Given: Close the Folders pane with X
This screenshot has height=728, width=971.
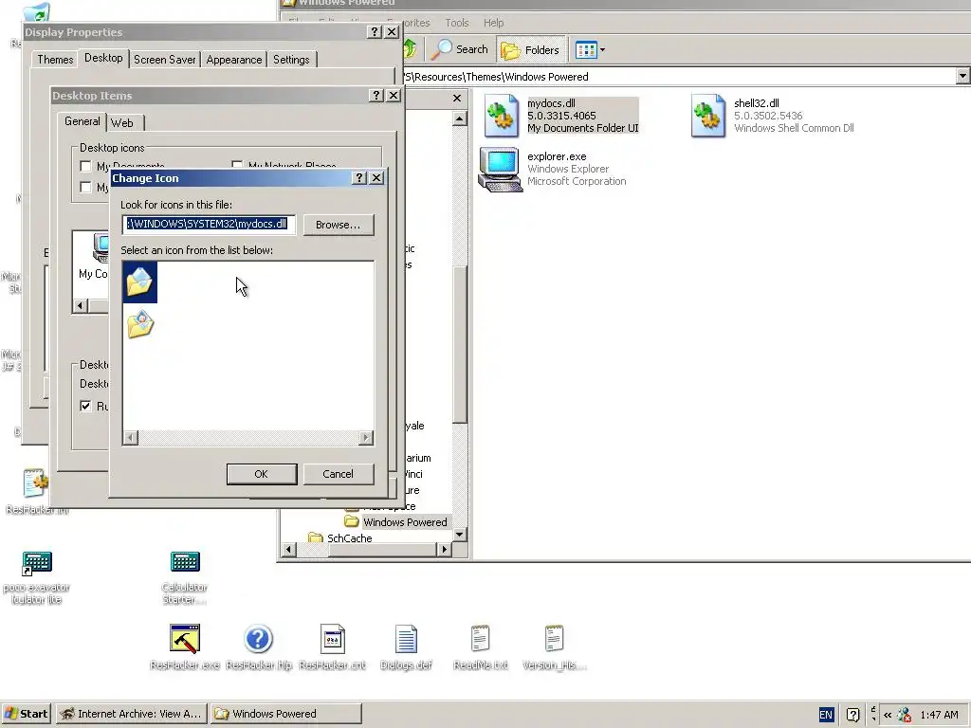Looking at the screenshot, I should coord(457,98).
